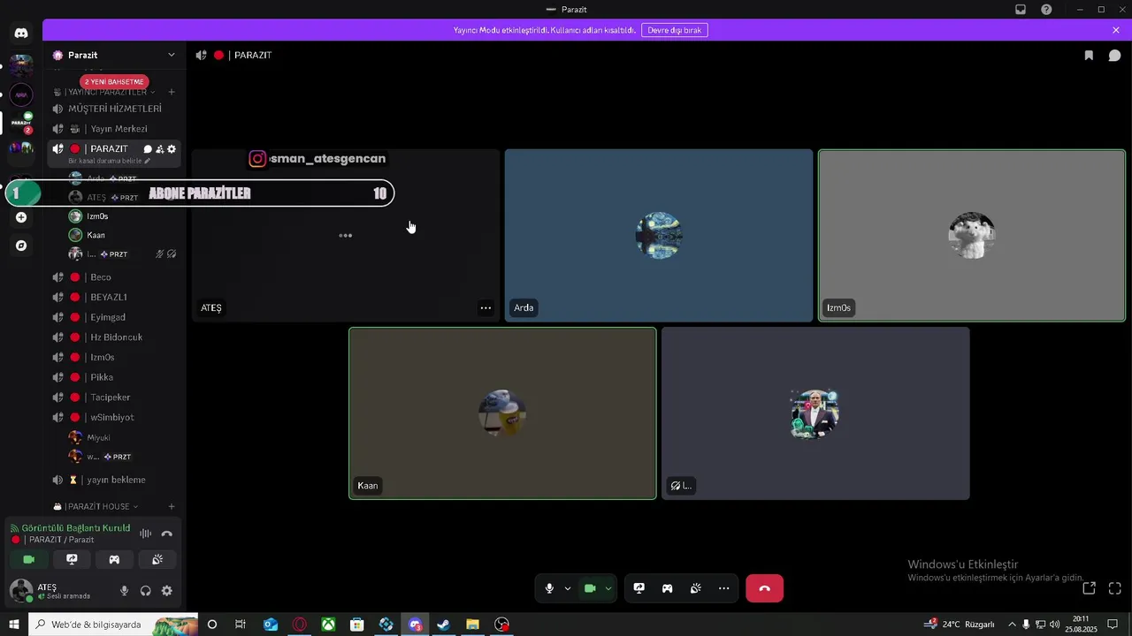
Task: Click the add a server plus icon
Action: pos(21,217)
